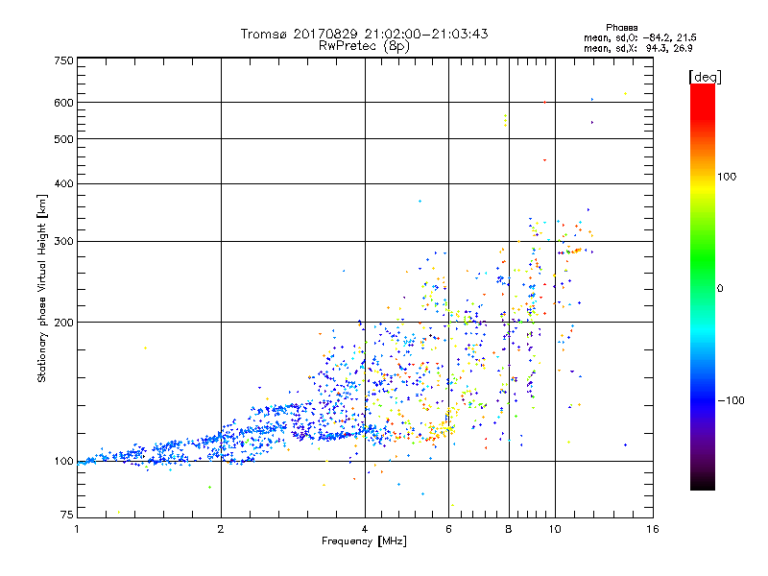Click the 'Phases' header text
The height and width of the screenshot is (576, 768).
tap(621, 28)
